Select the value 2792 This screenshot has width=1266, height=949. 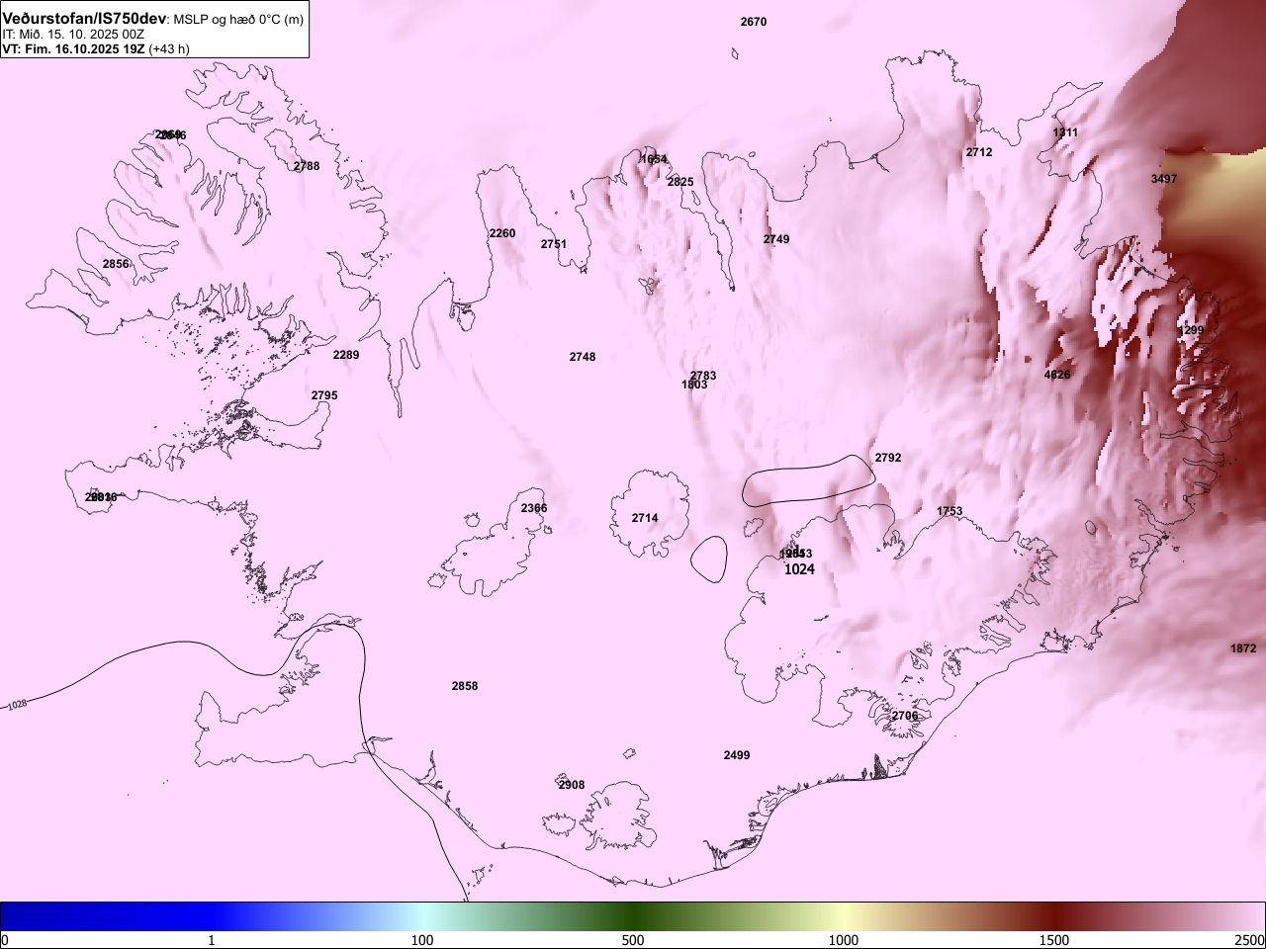point(888,458)
